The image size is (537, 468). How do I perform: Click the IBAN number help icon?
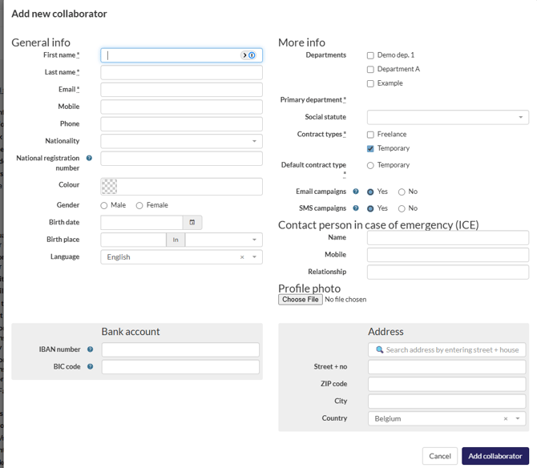(90, 349)
